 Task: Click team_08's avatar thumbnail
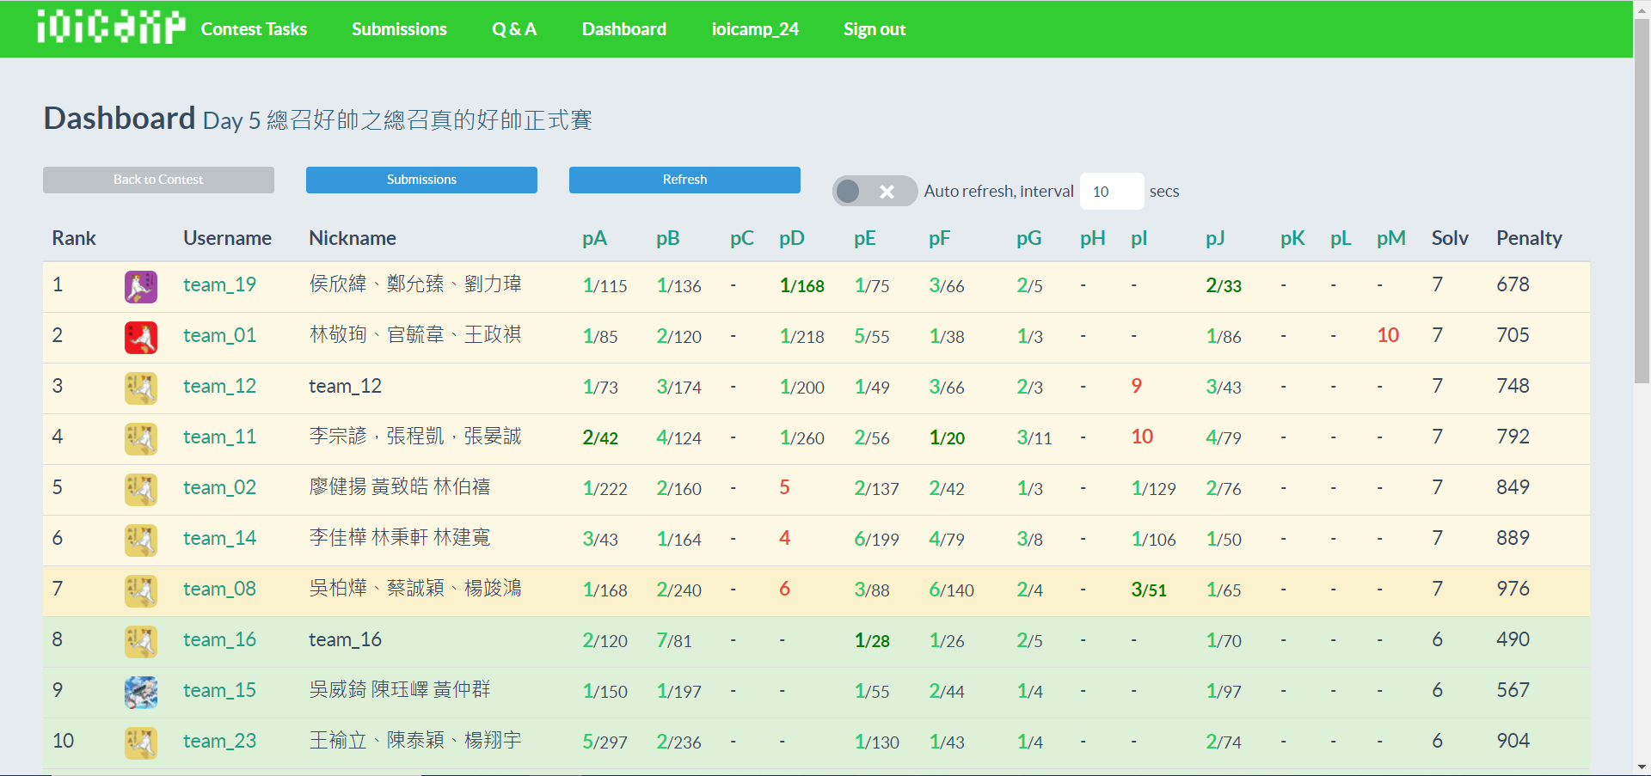point(141,591)
